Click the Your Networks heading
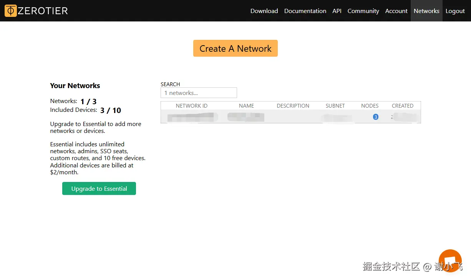The width and height of the screenshot is (471, 280). [x=75, y=85]
